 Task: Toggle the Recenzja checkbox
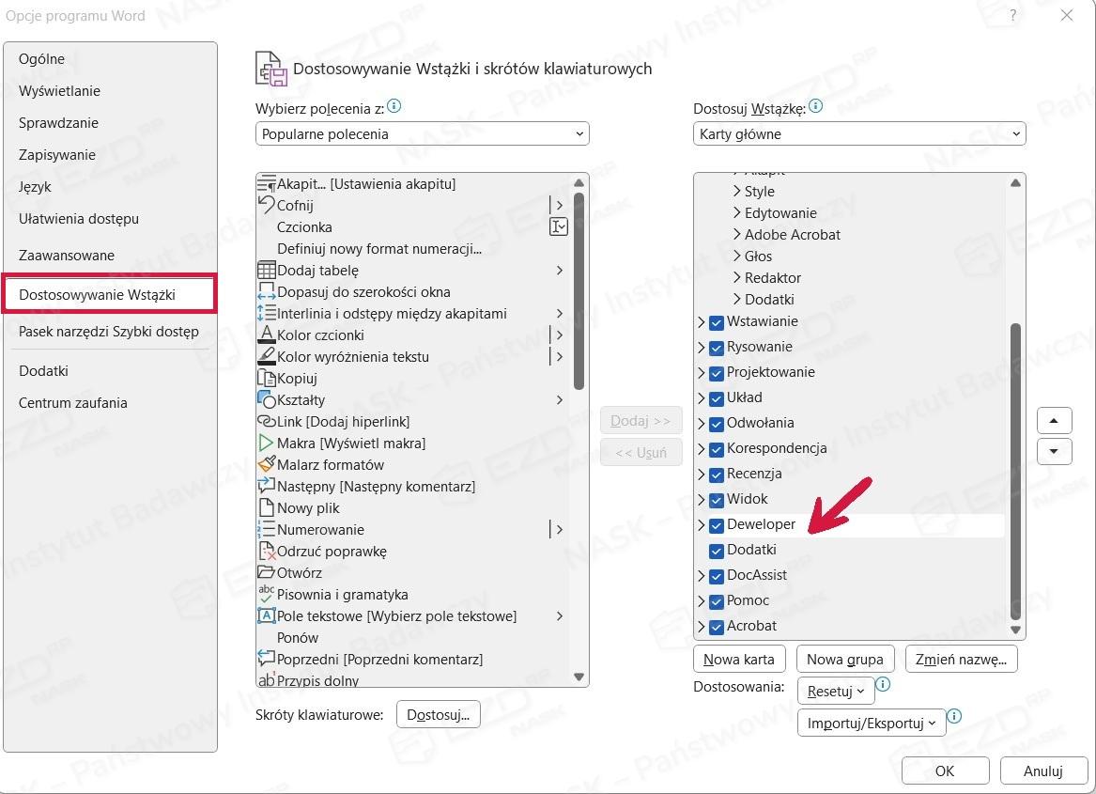click(x=717, y=475)
